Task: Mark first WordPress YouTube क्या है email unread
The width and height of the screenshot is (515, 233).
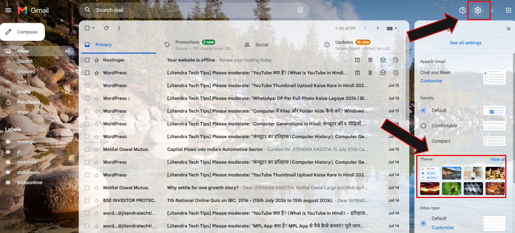Action: [383, 73]
